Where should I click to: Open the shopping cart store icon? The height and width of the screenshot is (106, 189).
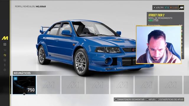[x=5, y=50]
